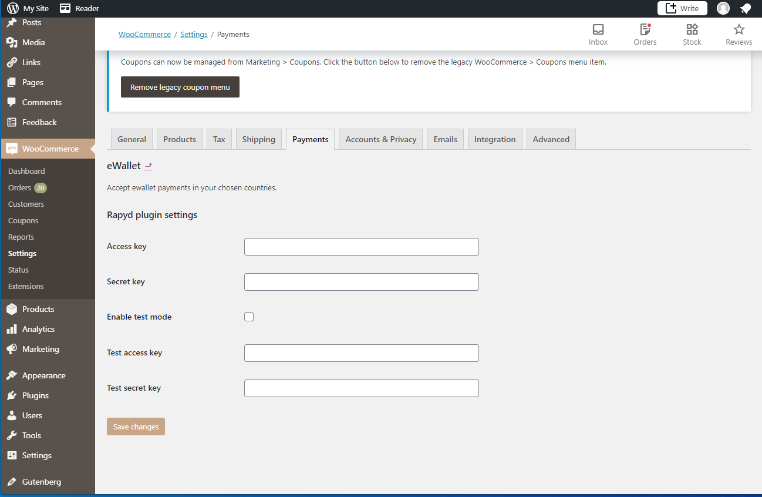Screen dimensions: 762x497
Task: Switch to the Emails tab
Action: click(x=445, y=139)
